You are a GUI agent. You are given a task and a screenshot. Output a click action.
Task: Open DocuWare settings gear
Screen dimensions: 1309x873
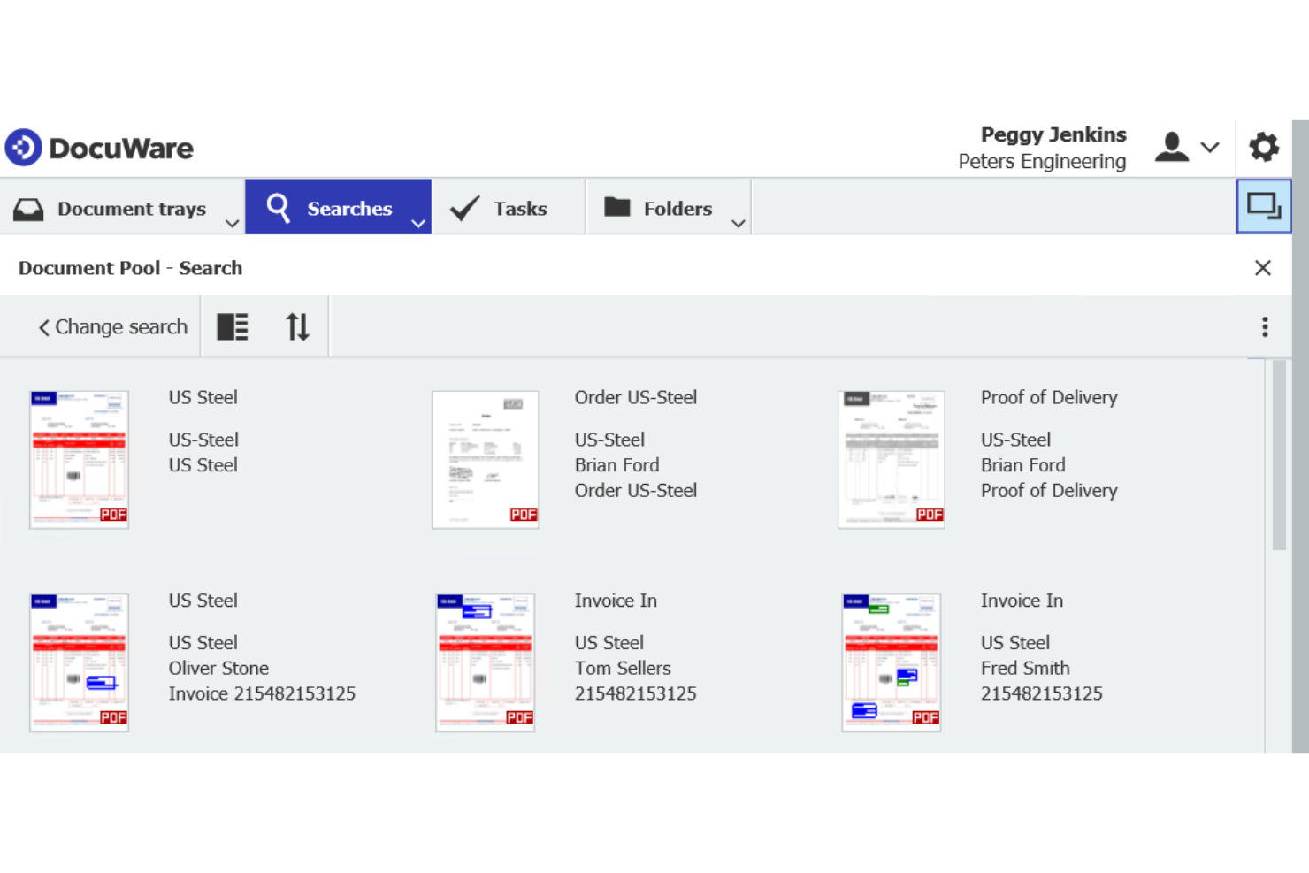click(1263, 147)
